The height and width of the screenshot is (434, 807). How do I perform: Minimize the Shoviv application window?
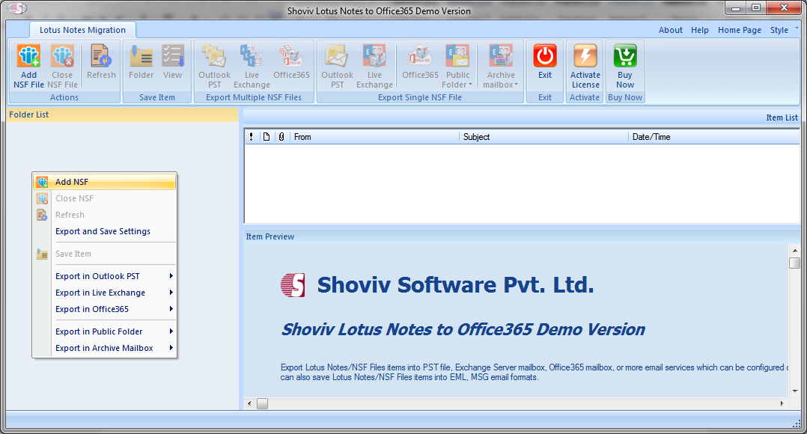736,7
